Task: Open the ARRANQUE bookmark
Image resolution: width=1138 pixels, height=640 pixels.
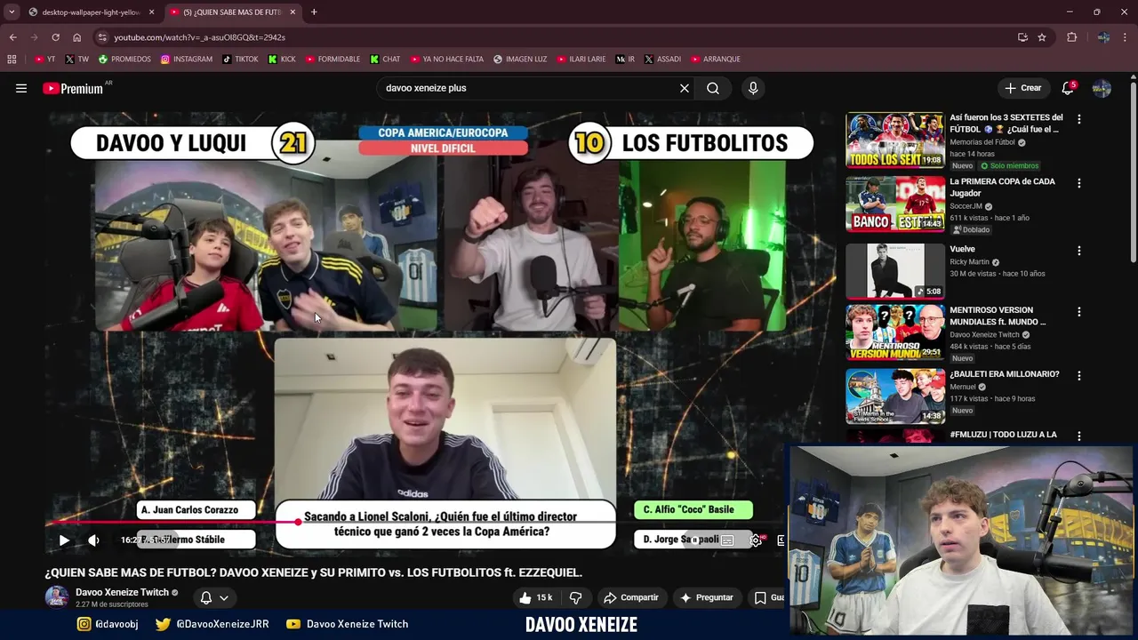Action: pyautogui.click(x=716, y=60)
